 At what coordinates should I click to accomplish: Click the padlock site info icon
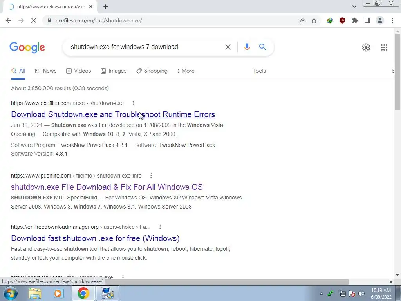(49, 20)
